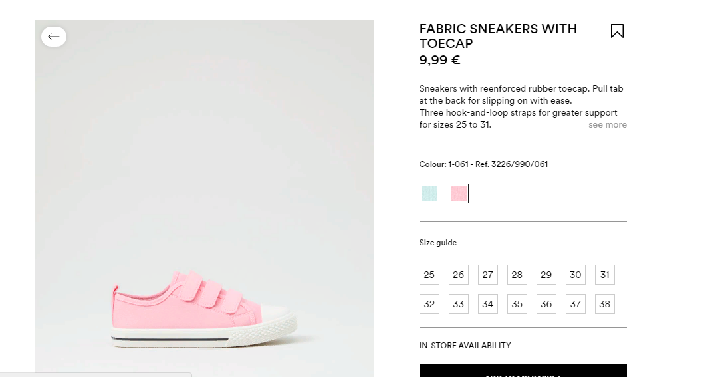Viewport: 726px width, 377px height.
Task: Expand description with 'see more'
Action: point(608,124)
